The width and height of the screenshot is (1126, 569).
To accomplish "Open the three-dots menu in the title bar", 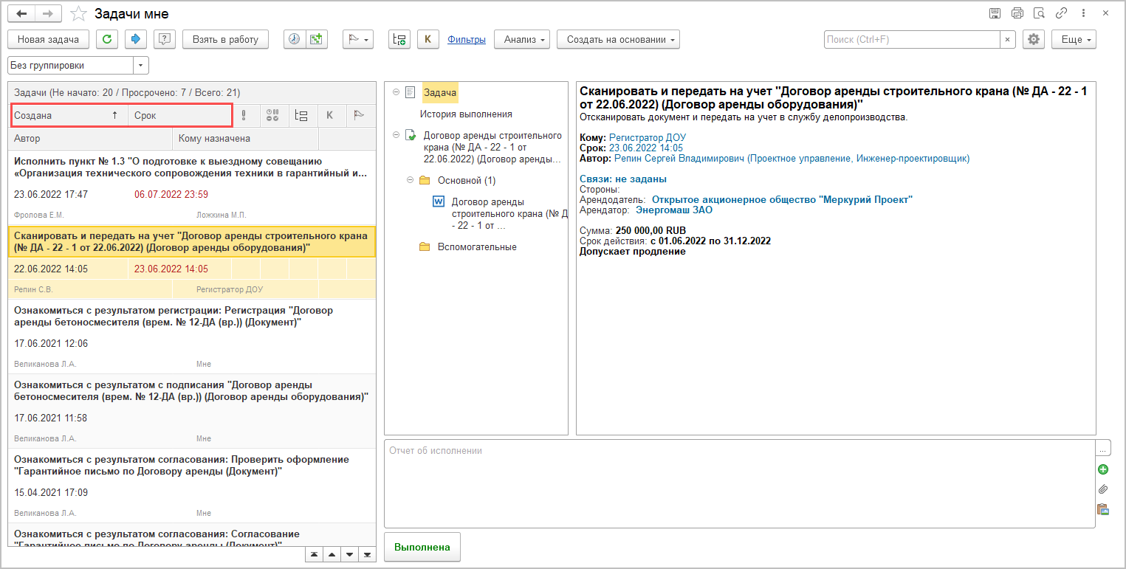I will pos(1084,13).
